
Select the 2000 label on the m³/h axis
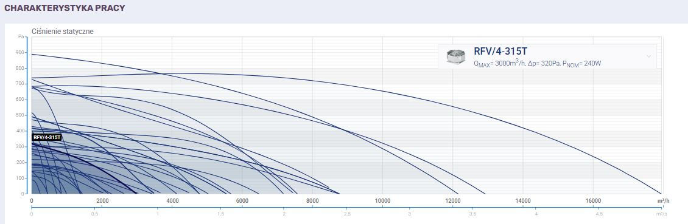102,201
